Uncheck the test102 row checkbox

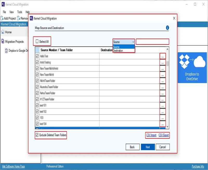point(37,112)
